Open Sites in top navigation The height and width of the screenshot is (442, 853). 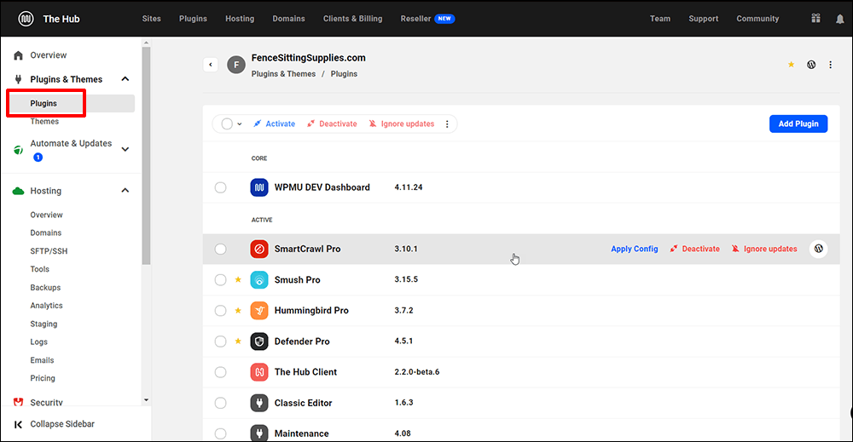pos(151,19)
